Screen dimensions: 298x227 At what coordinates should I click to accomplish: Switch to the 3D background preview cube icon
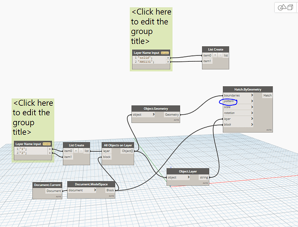(x=290, y=8)
